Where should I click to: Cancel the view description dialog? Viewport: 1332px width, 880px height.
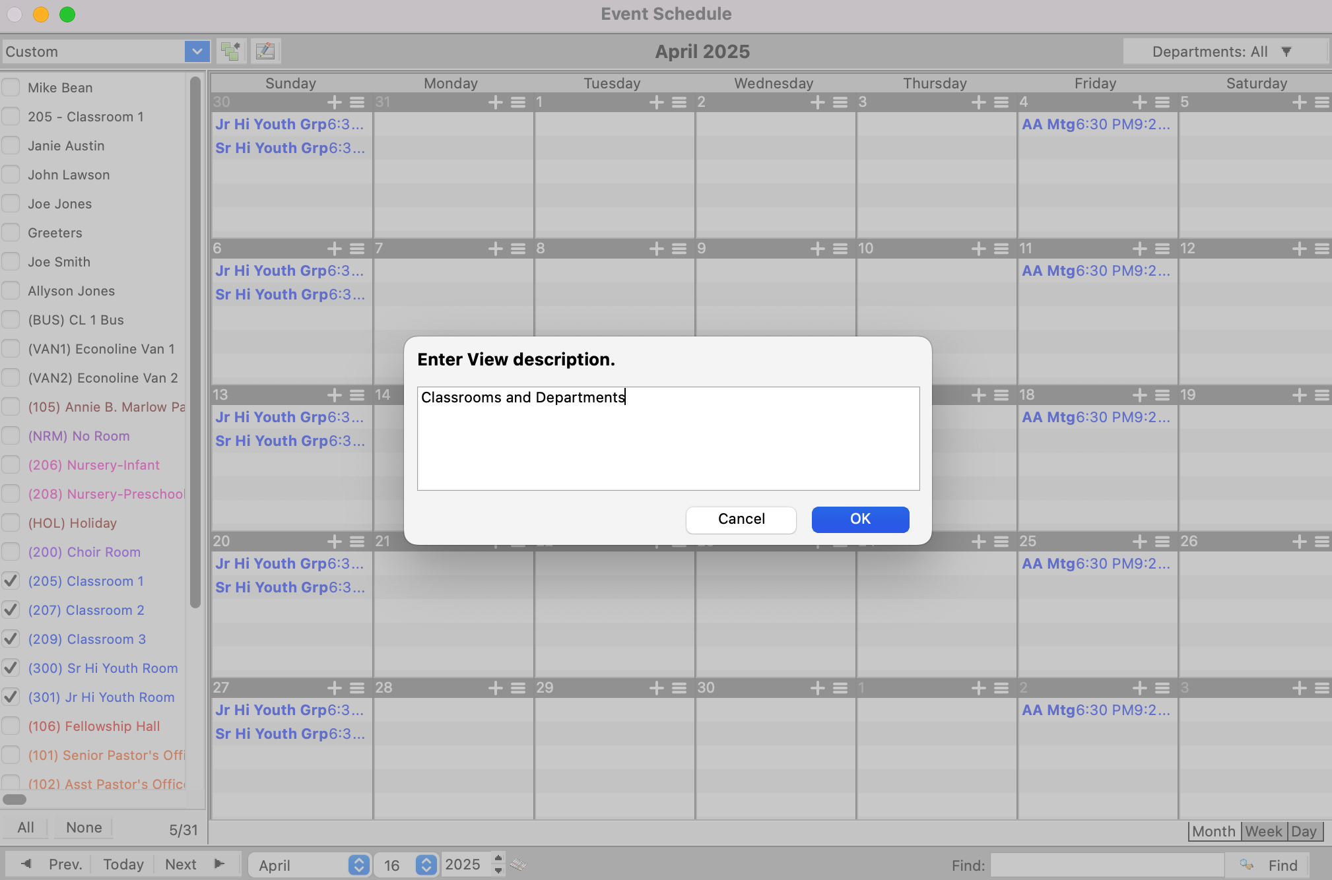741,519
